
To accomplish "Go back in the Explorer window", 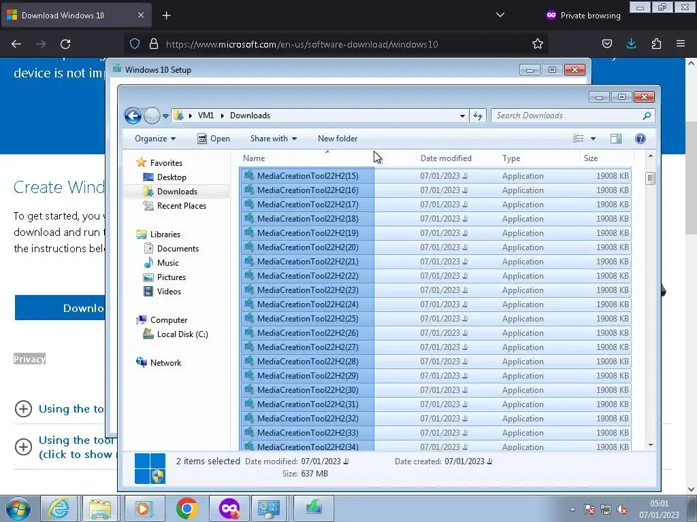I will click(x=133, y=116).
